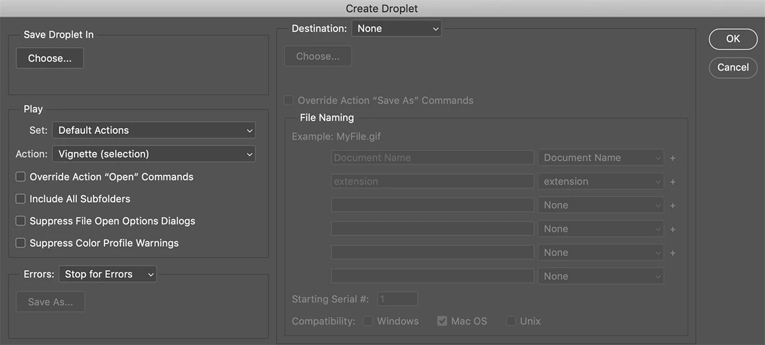Click the sixth empty file naming field
Screen dimensions: 765x345
click(432, 276)
